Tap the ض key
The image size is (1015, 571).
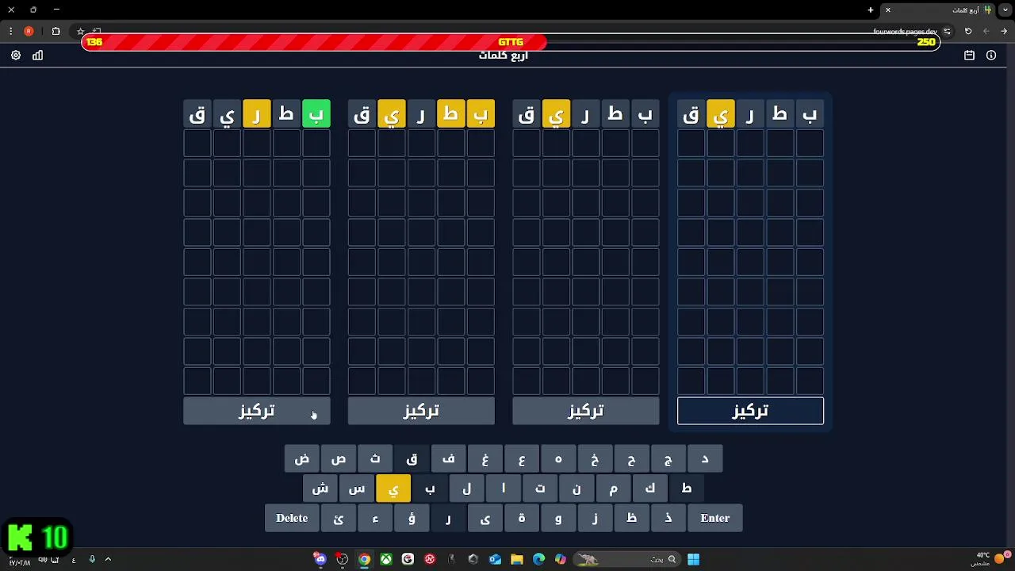point(302,459)
